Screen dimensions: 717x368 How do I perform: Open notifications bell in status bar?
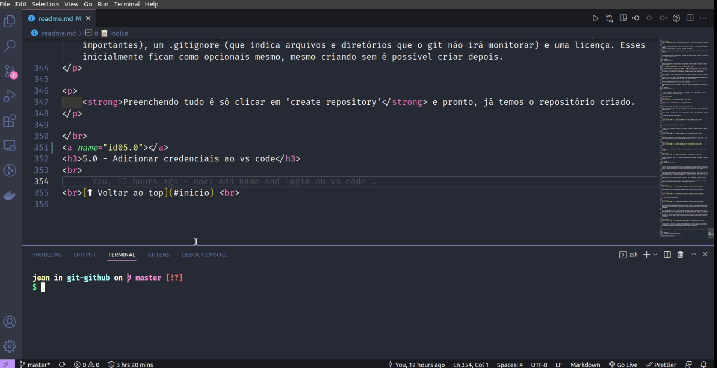click(704, 364)
